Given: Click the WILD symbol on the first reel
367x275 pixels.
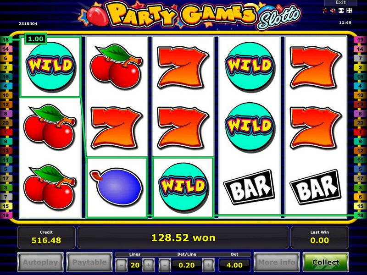Looking at the screenshot, I should (x=50, y=66).
